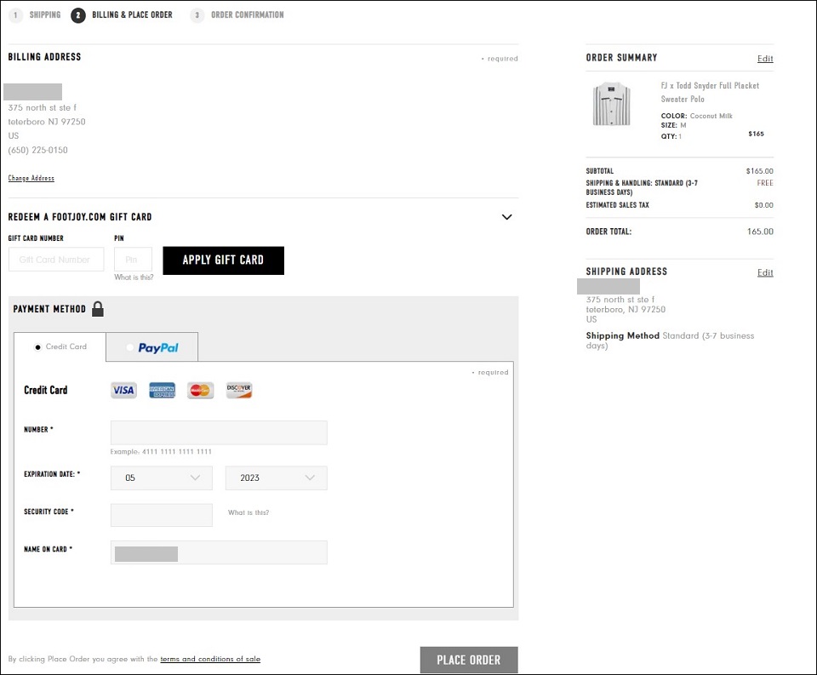The width and height of the screenshot is (817, 675).
Task: Focus the Gift Card Number field
Action: click(x=56, y=259)
